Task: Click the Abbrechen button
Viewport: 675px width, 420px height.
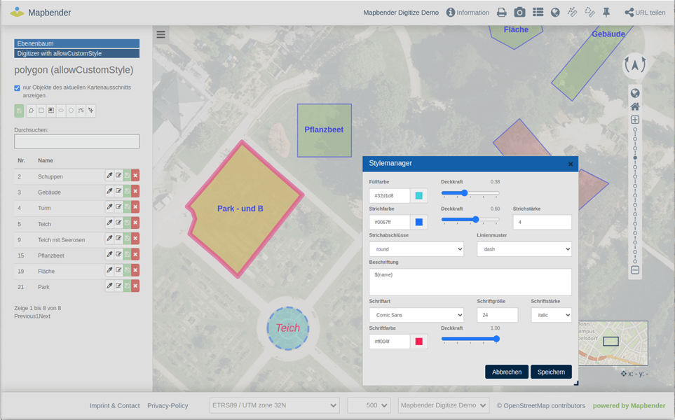Action: (506, 372)
